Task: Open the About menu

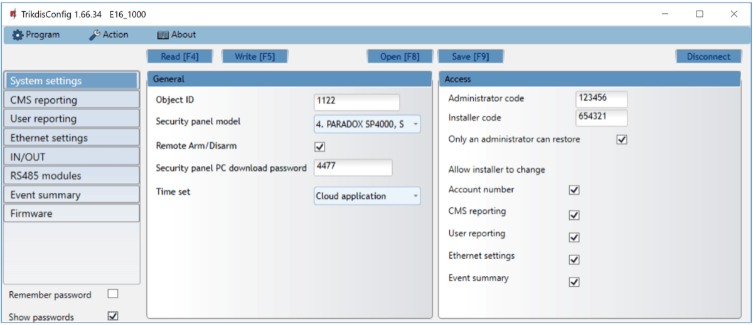Action: point(176,35)
